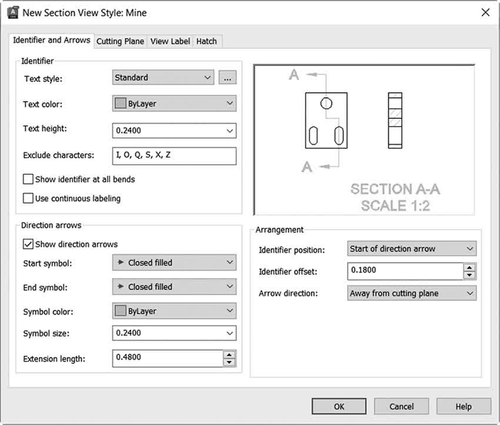Expand the Text height dropdown
Viewport: 500px width, 425px height.
pos(229,131)
